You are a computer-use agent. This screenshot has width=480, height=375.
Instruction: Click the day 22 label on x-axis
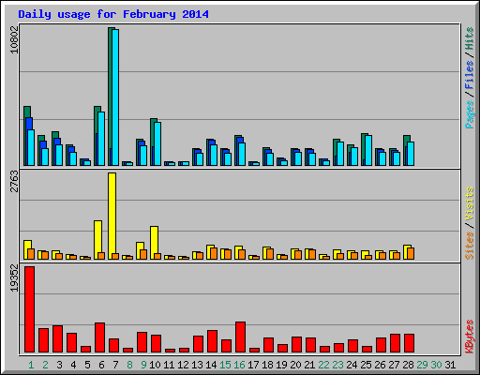click(x=323, y=365)
